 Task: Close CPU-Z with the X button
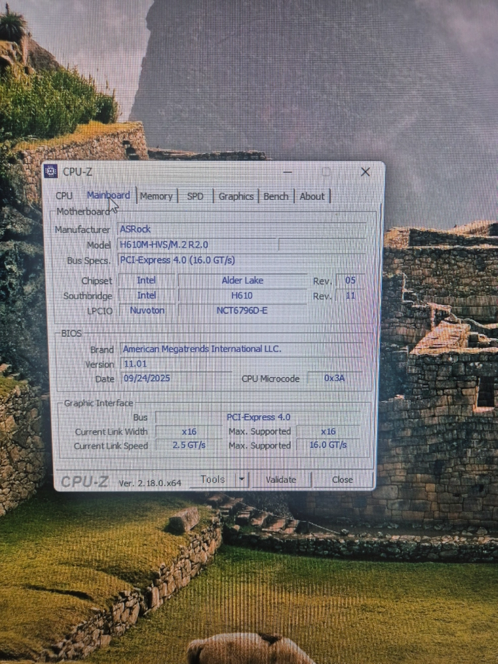click(365, 171)
